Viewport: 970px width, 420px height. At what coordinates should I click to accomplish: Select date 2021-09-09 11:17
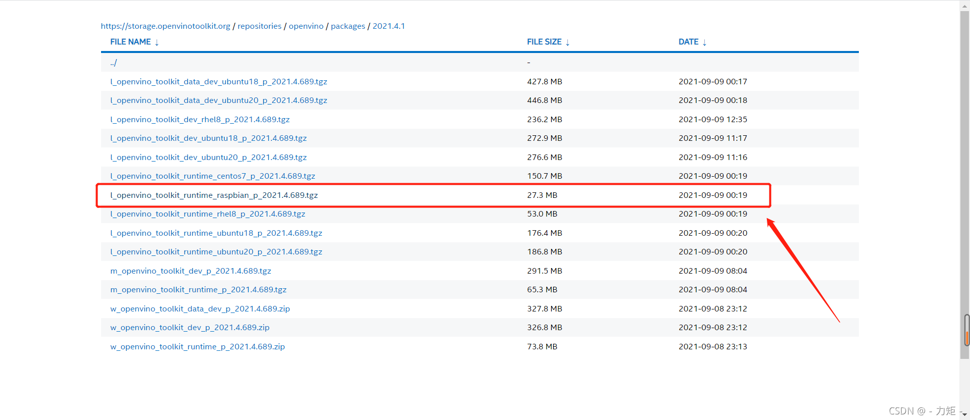(713, 138)
